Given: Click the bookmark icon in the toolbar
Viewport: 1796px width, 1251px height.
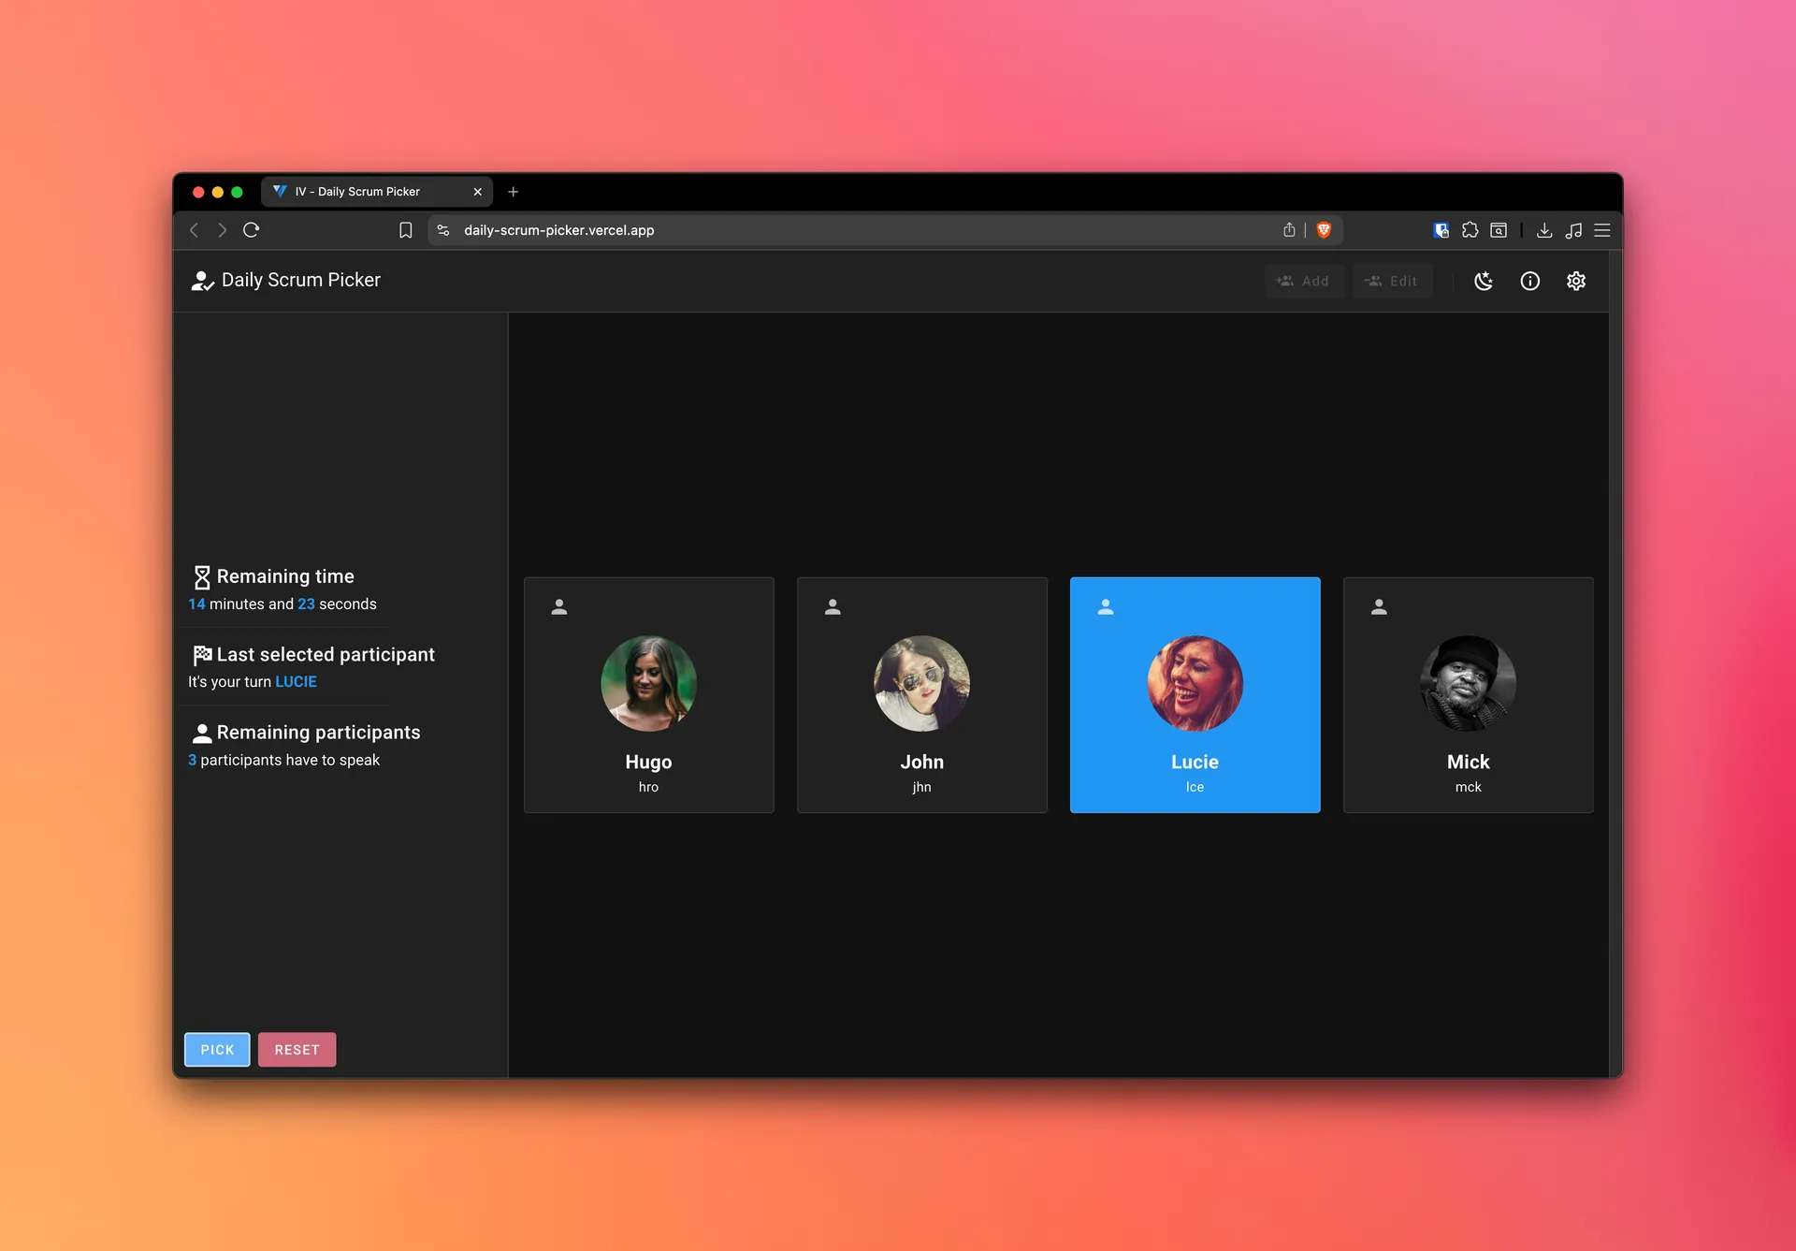Looking at the screenshot, I should tap(406, 230).
